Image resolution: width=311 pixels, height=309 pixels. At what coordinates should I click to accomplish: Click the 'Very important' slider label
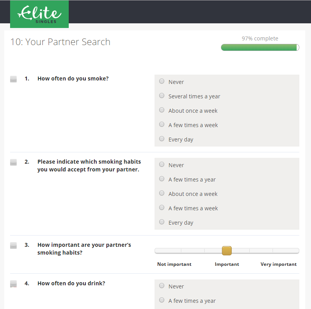[278, 264]
